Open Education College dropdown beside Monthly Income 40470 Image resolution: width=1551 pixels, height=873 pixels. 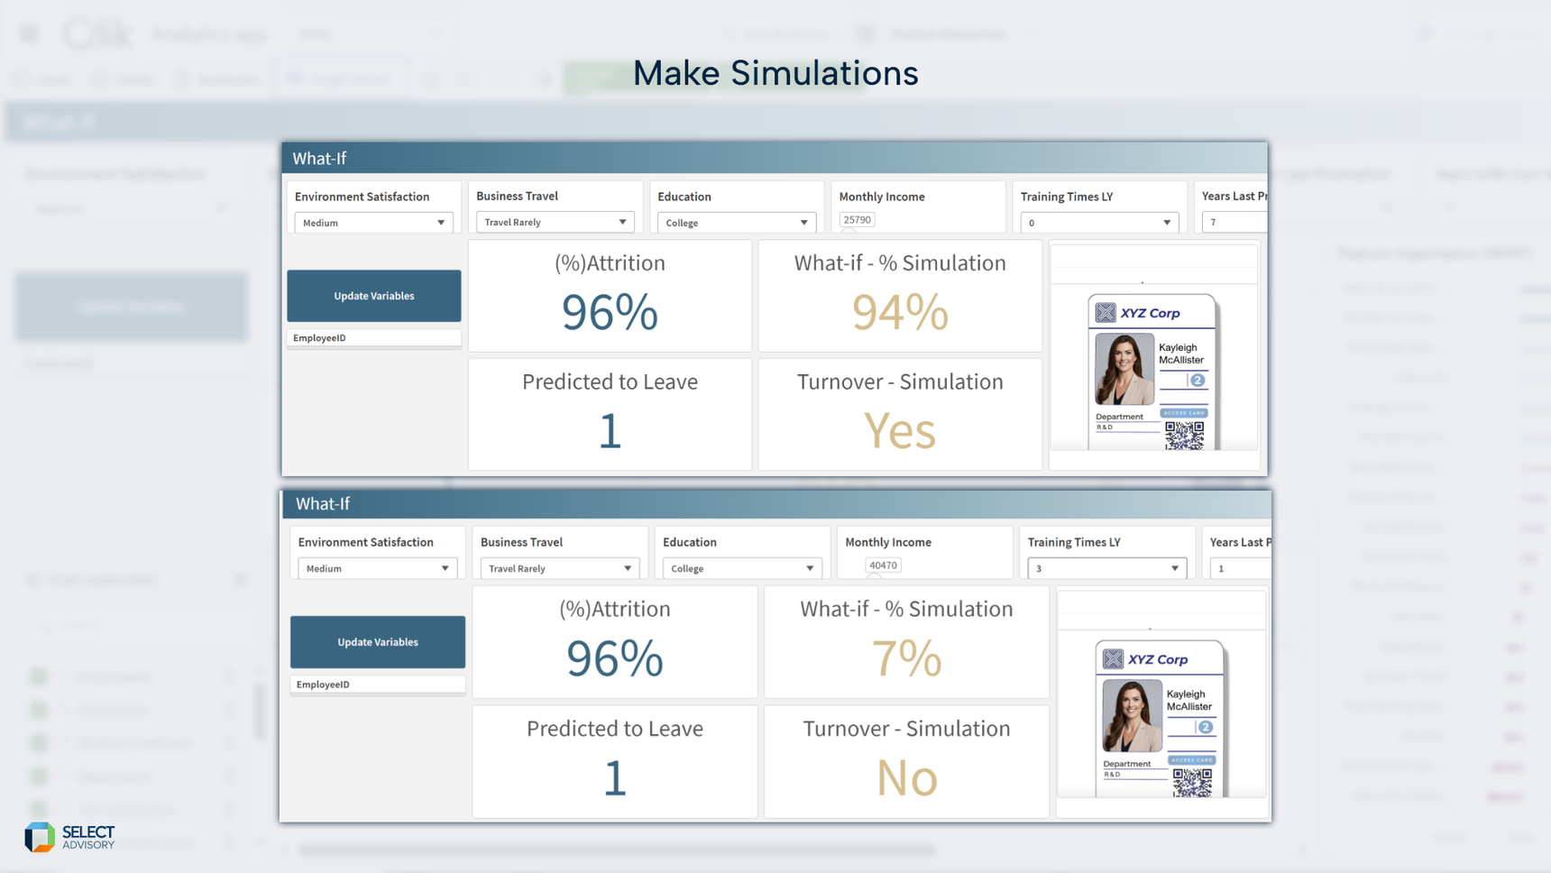pos(742,568)
